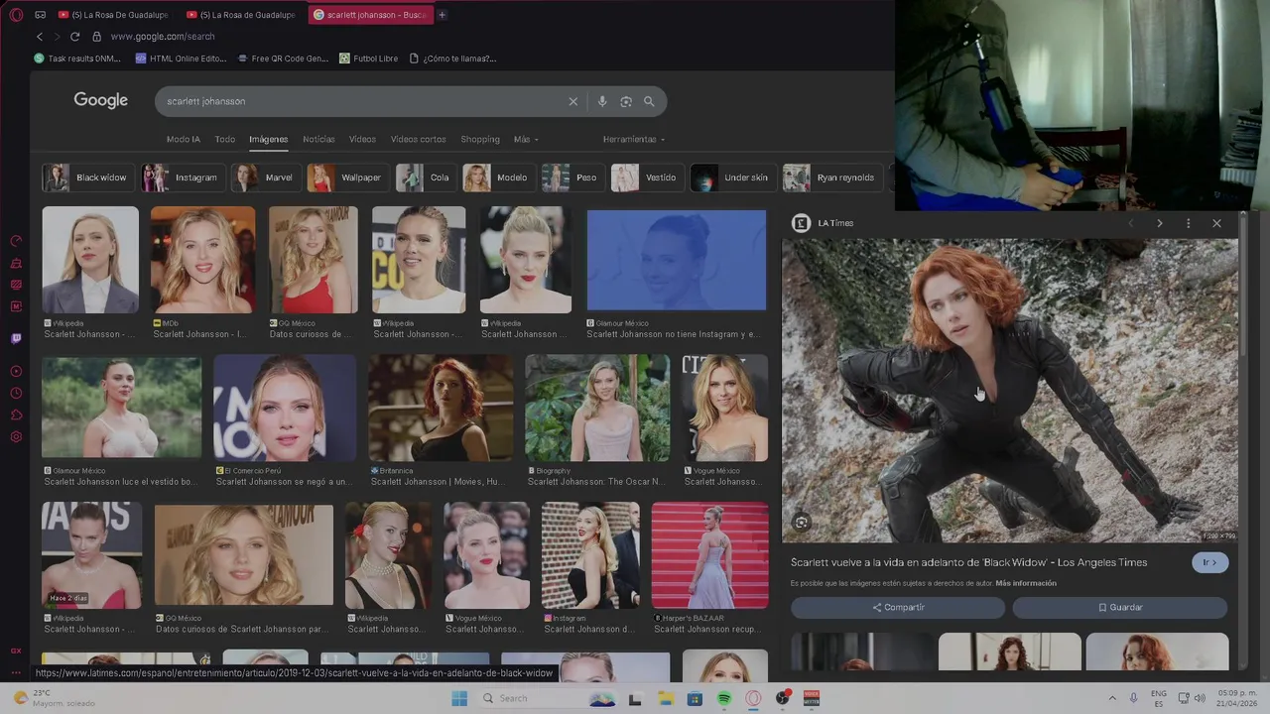Expand the Más dropdown in search tabs
Image resolution: width=1270 pixels, height=714 pixels.
pyautogui.click(x=526, y=139)
